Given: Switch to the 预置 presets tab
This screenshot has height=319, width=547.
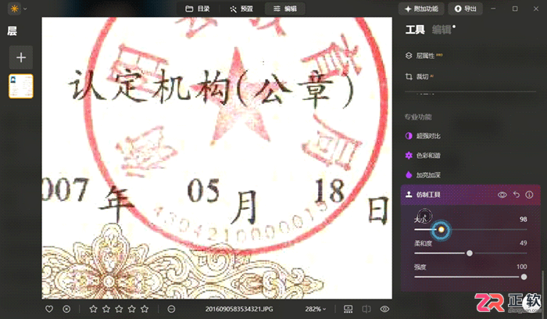Looking at the screenshot, I should pos(241,9).
